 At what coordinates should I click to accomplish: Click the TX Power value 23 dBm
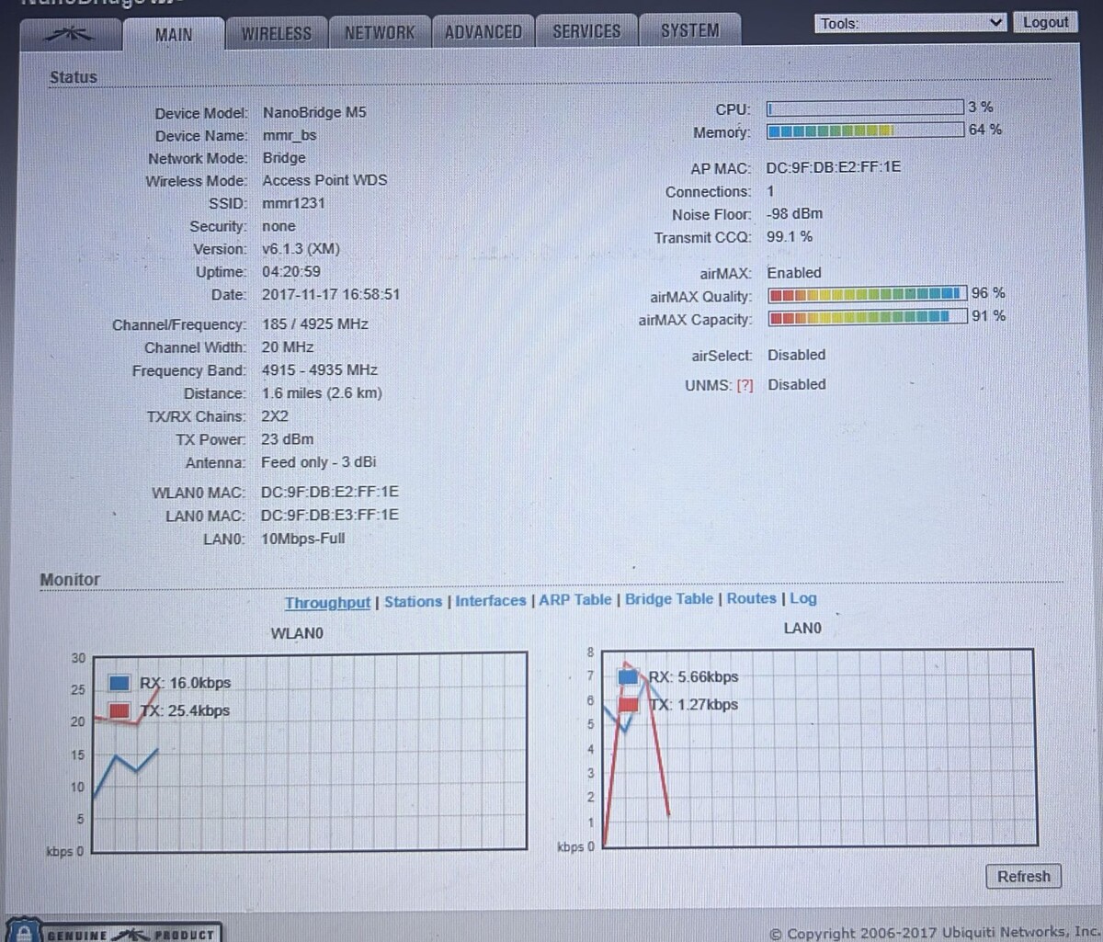click(287, 439)
